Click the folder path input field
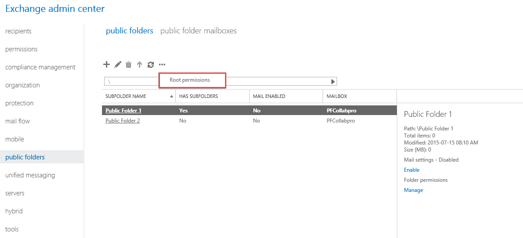Image resolution: width=523 pixels, height=238 pixels. (x=217, y=81)
